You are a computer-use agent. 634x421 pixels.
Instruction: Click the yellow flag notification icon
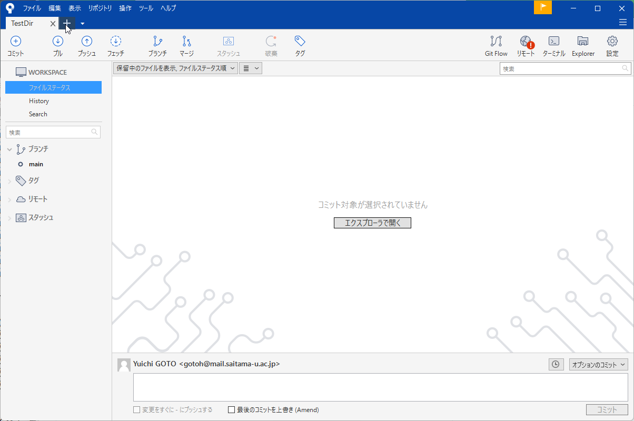tap(543, 7)
